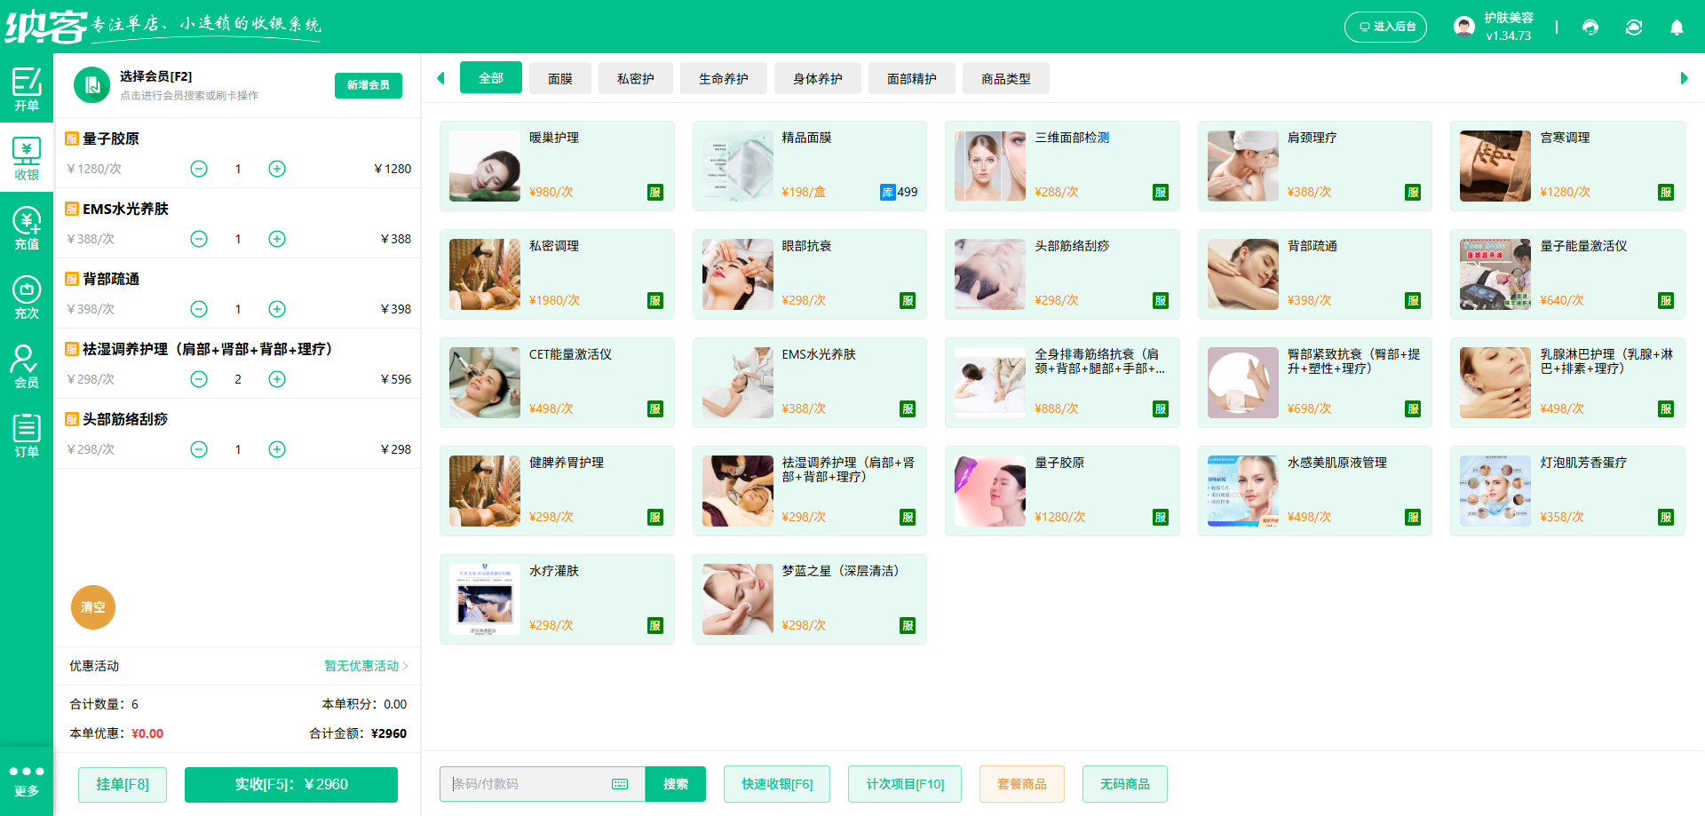1705x816 pixels.
Task: Decrease quantity of 祛湿调养护理 item
Action: [199, 379]
